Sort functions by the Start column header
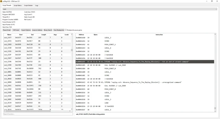 coord(21,34)
